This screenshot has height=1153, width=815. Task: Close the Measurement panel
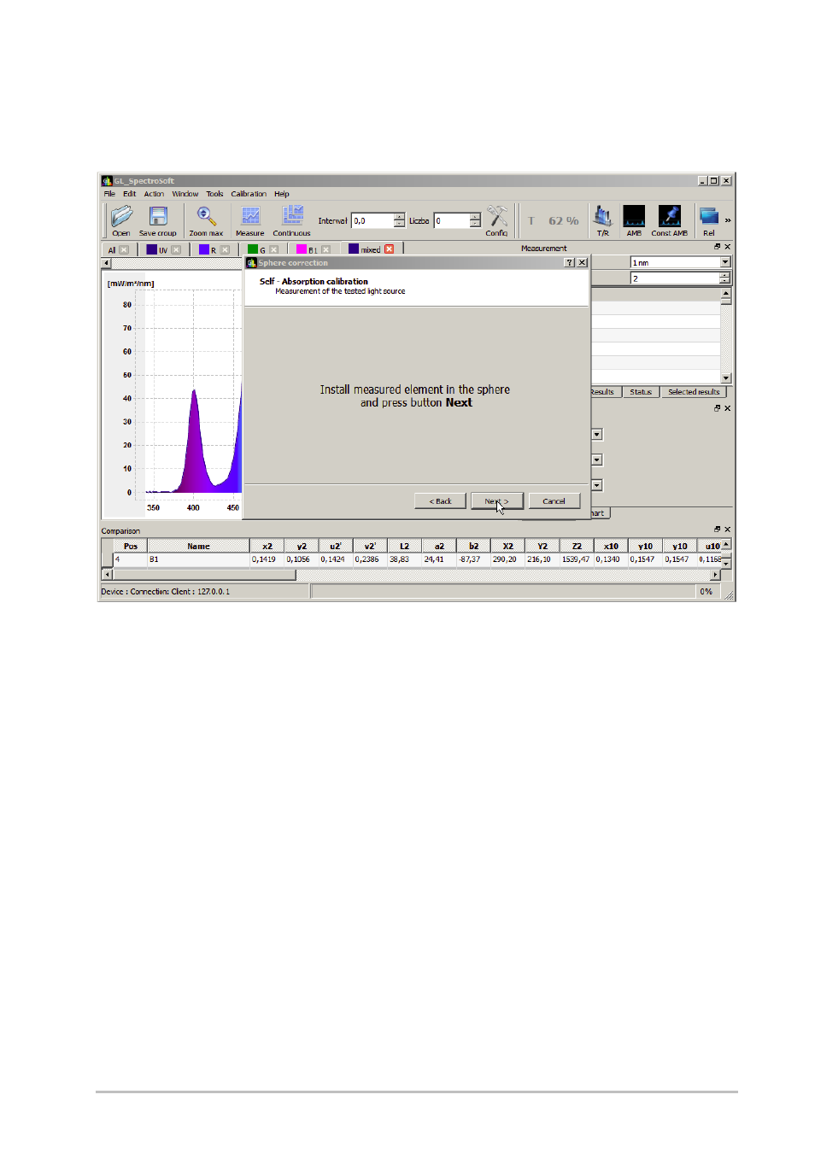coord(728,247)
